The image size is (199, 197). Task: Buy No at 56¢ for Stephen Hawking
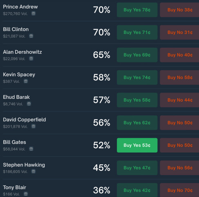point(179,168)
